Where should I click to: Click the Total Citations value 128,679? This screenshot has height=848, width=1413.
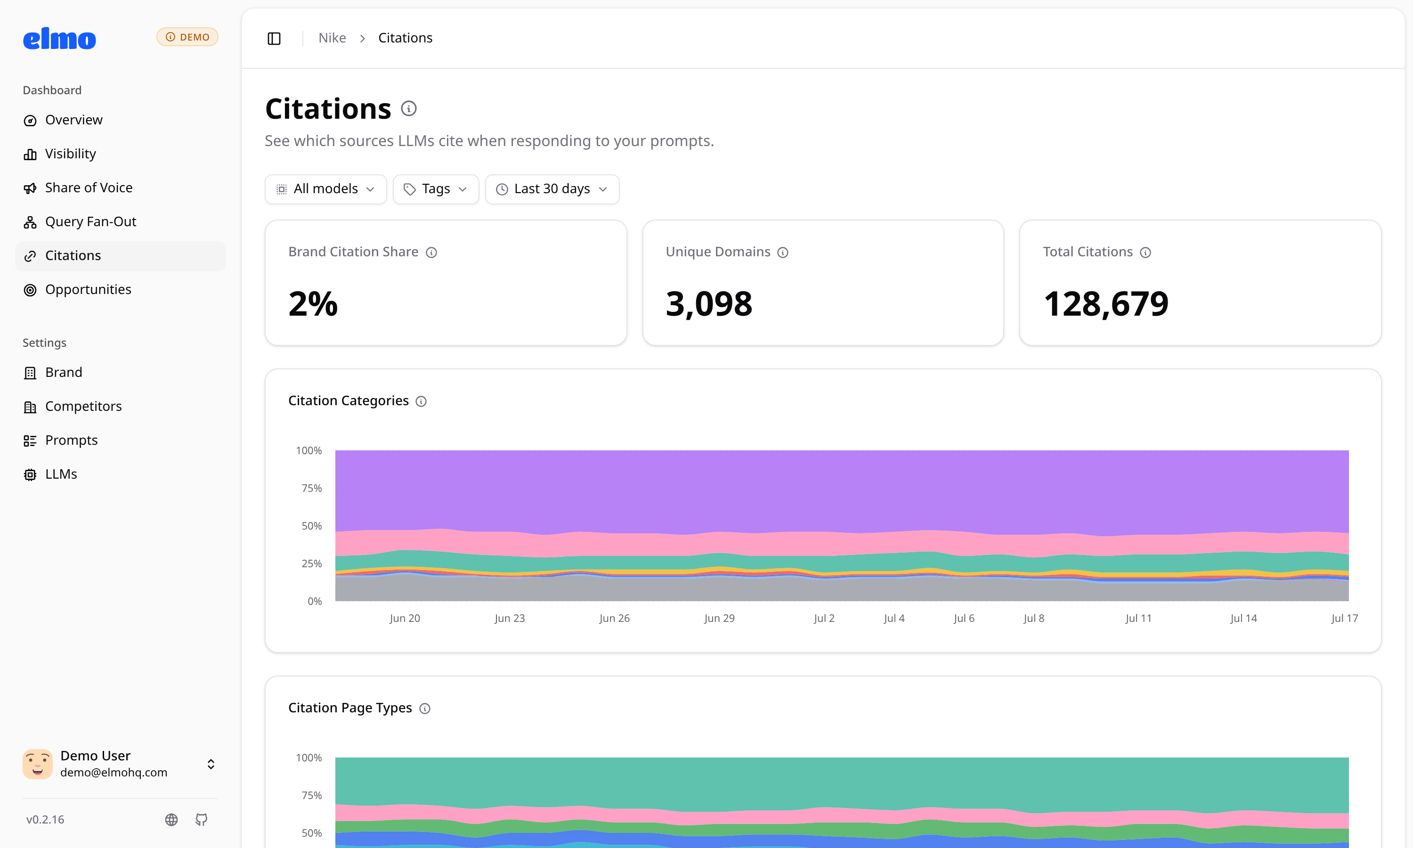1106,303
